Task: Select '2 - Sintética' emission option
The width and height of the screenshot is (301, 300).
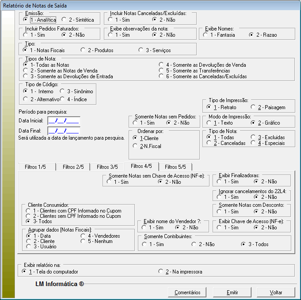Action: click(65, 20)
